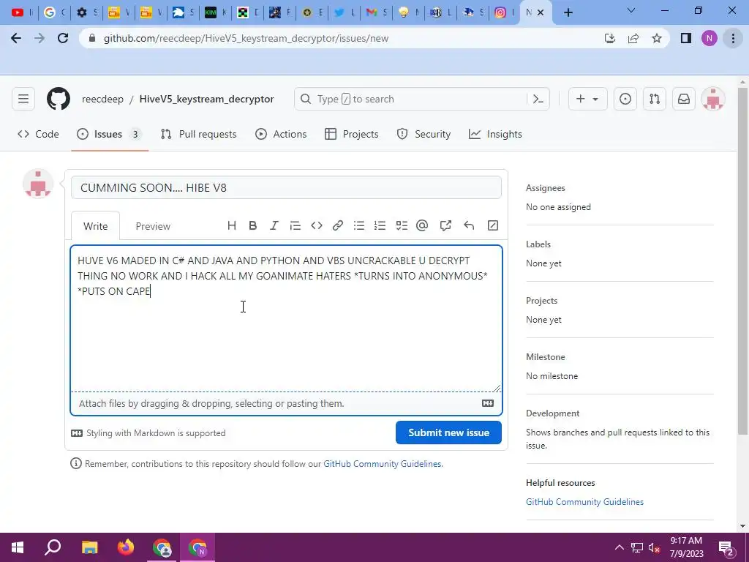Open the Chrome three-dot menu

pyautogui.click(x=733, y=38)
